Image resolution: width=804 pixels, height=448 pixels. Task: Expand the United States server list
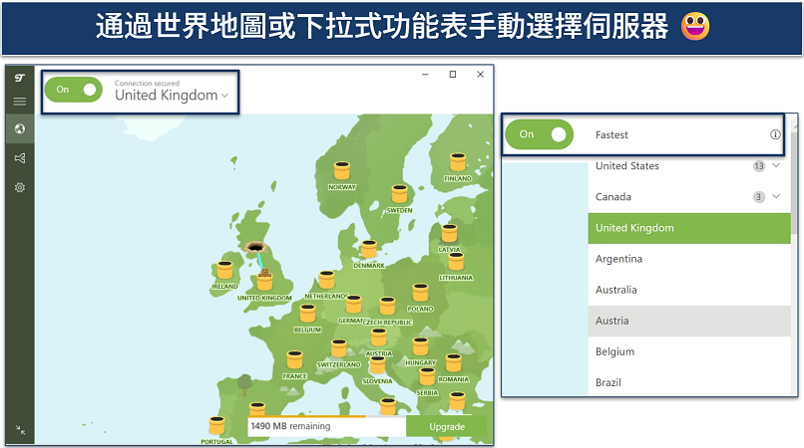[776, 166]
